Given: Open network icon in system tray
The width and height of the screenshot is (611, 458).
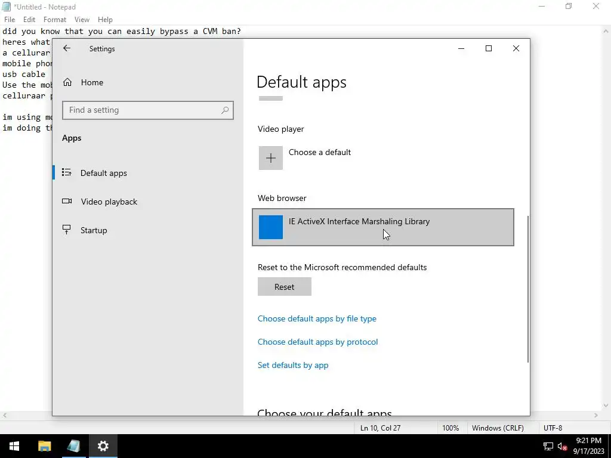Looking at the screenshot, I should 548,446.
